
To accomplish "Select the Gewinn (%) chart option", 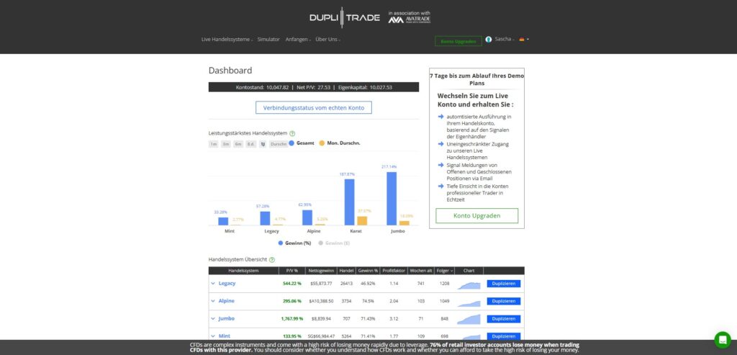I will (294, 243).
